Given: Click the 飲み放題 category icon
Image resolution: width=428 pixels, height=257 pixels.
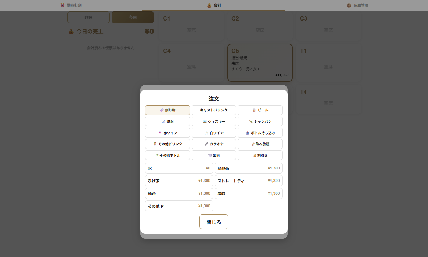Looking at the screenshot, I should 253,144.
